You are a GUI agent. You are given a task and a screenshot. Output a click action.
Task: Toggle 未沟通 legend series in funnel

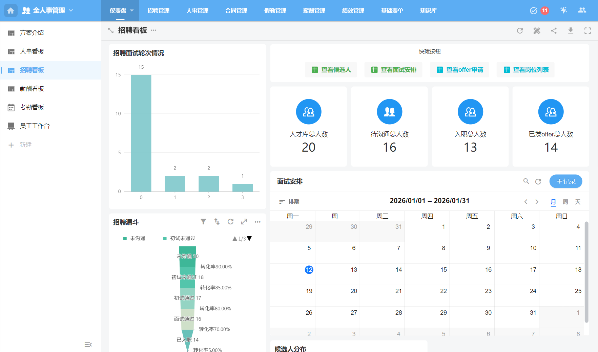point(135,239)
